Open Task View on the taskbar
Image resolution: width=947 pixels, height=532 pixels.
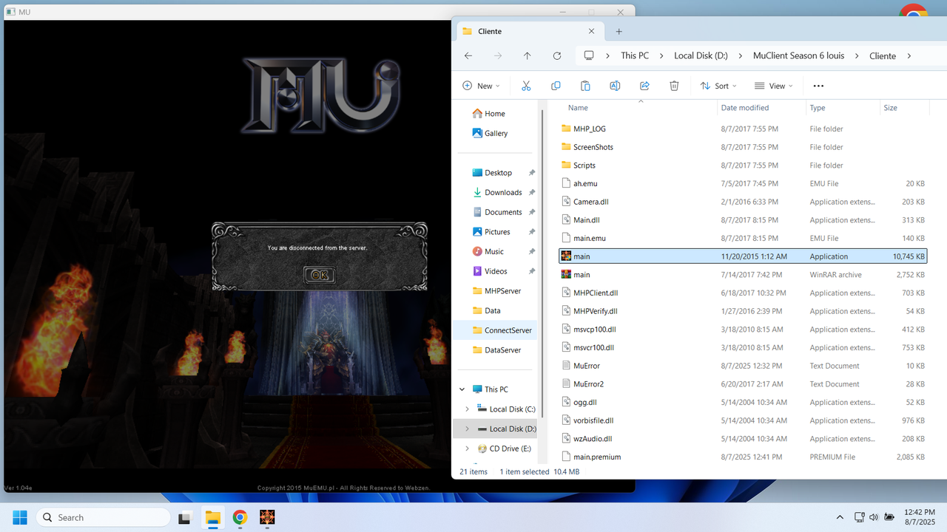point(186,517)
